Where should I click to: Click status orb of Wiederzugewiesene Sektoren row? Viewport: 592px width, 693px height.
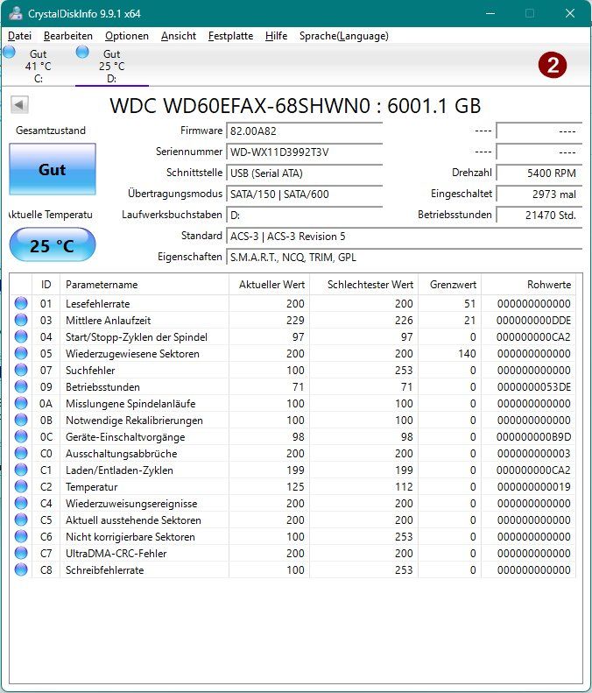(21, 353)
